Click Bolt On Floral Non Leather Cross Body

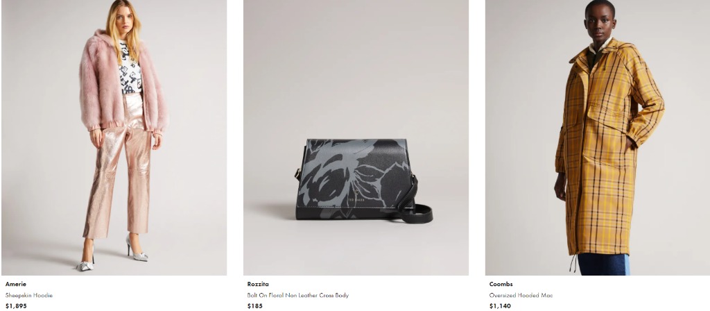[x=298, y=295]
